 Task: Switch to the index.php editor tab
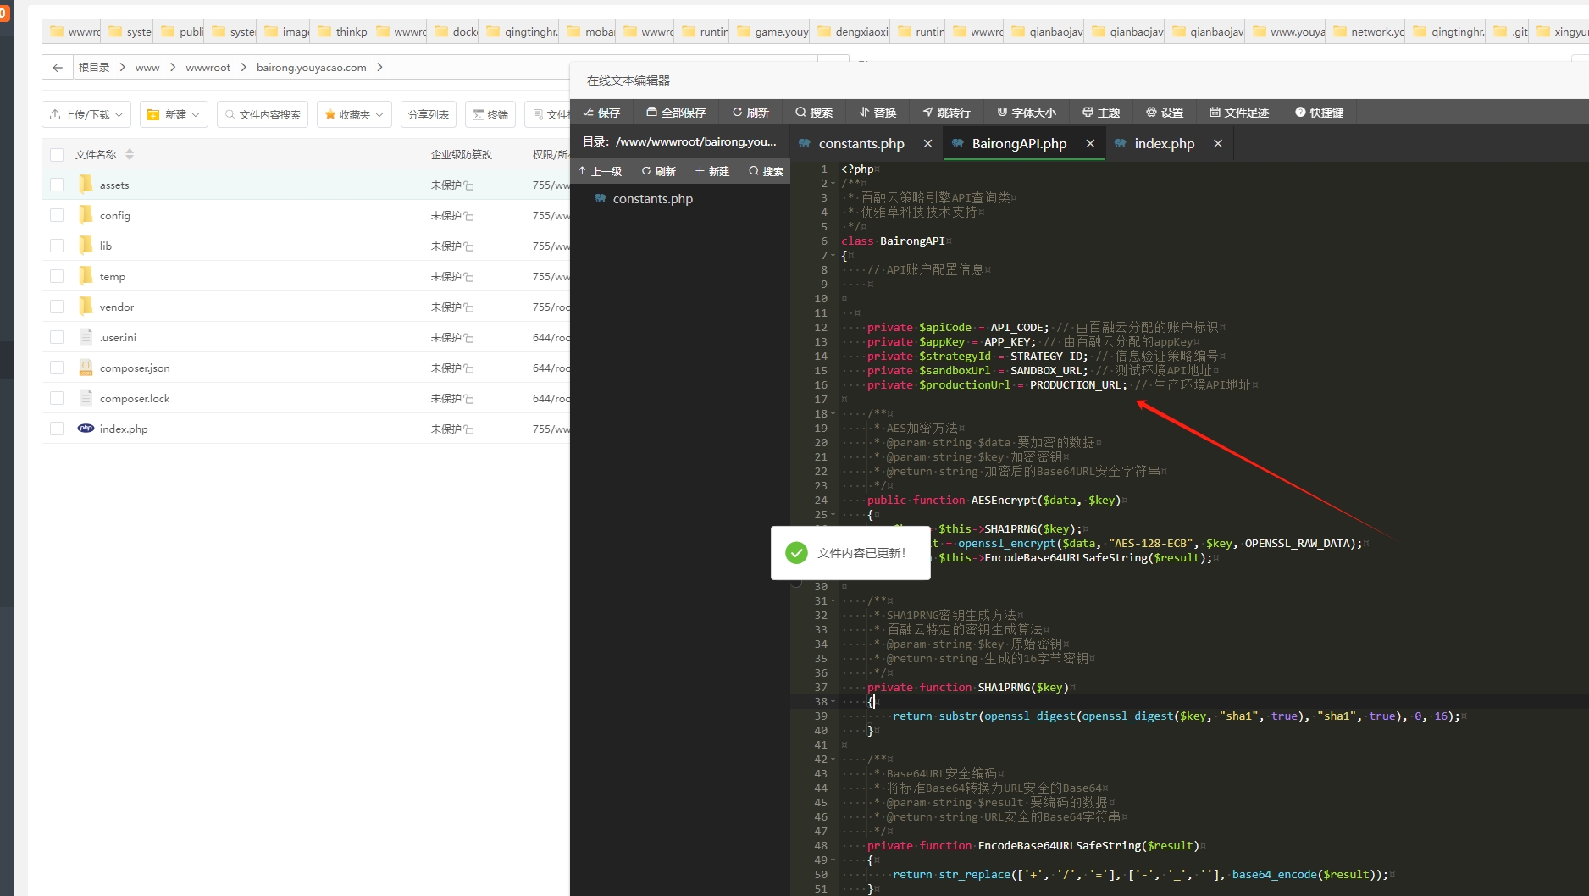(1164, 144)
